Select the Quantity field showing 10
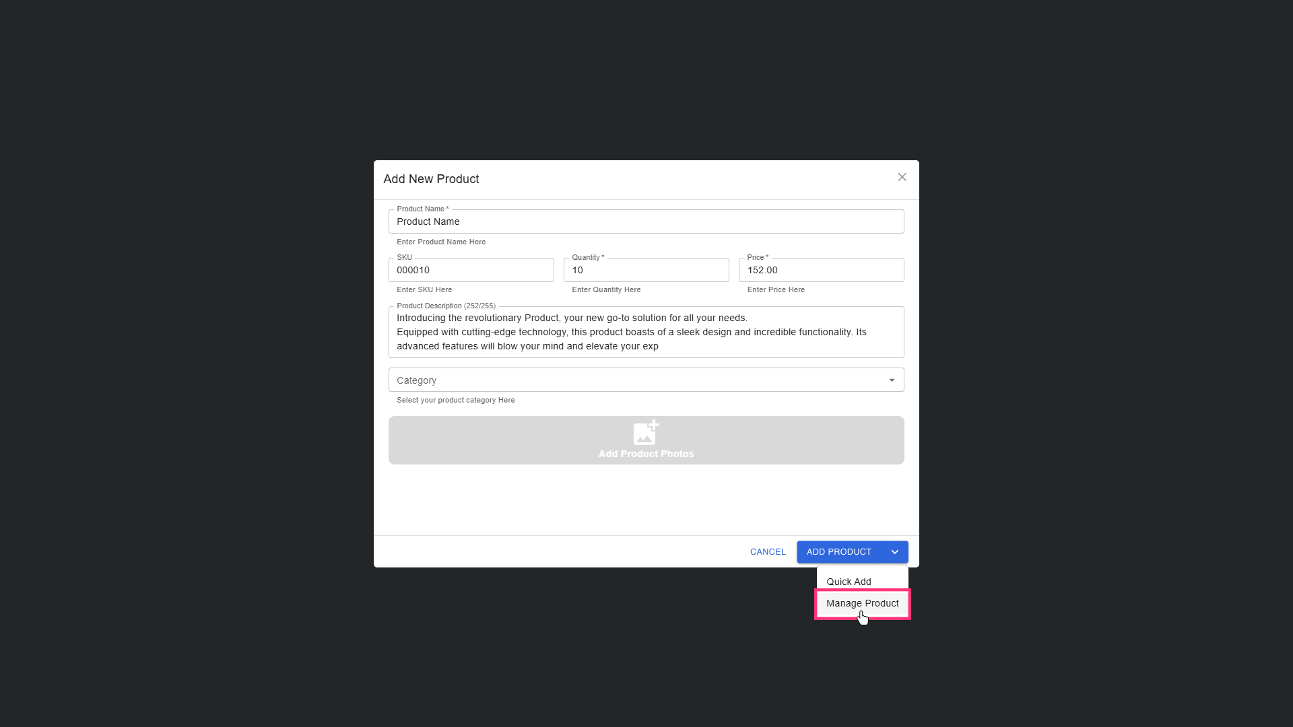 (x=645, y=270)
